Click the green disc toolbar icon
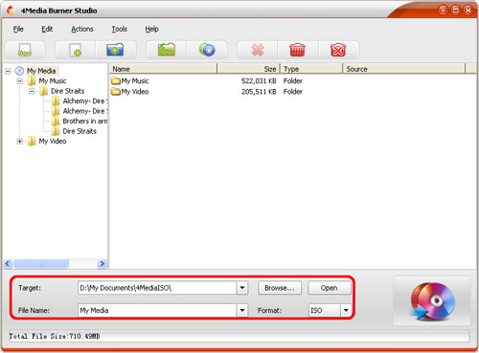 [x=207, y=50]
